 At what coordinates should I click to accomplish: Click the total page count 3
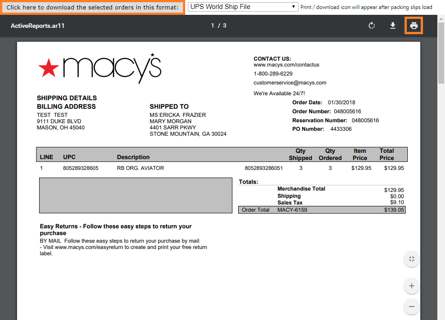click(224, 26)
